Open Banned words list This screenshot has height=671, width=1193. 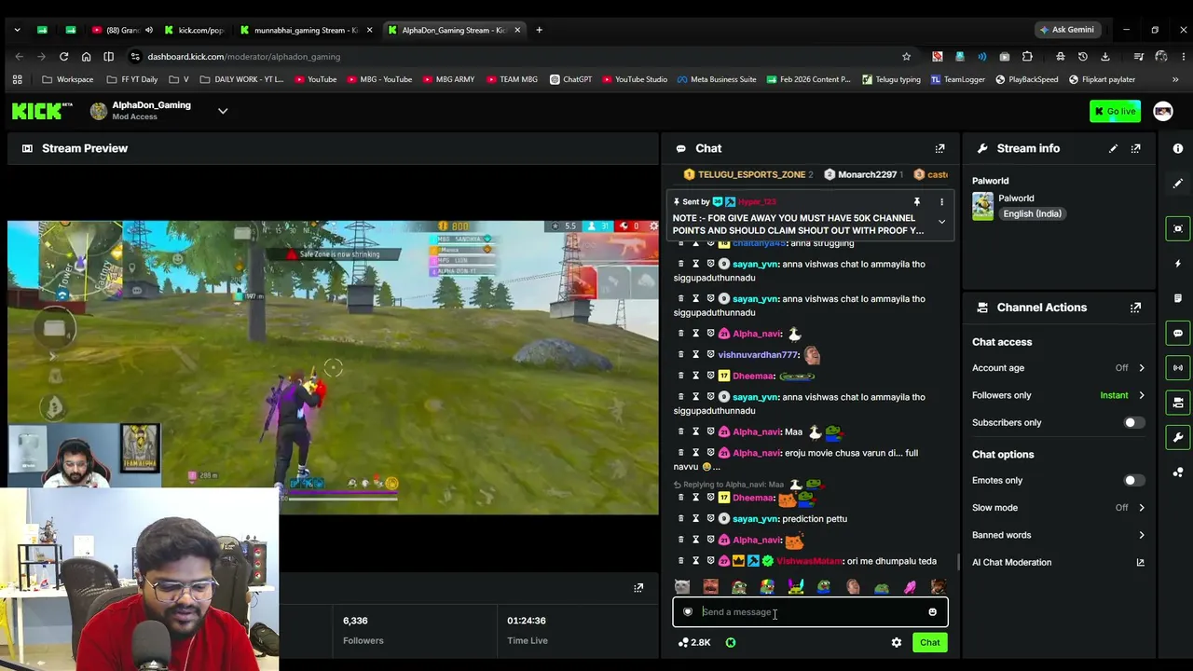coord(1059,535)
